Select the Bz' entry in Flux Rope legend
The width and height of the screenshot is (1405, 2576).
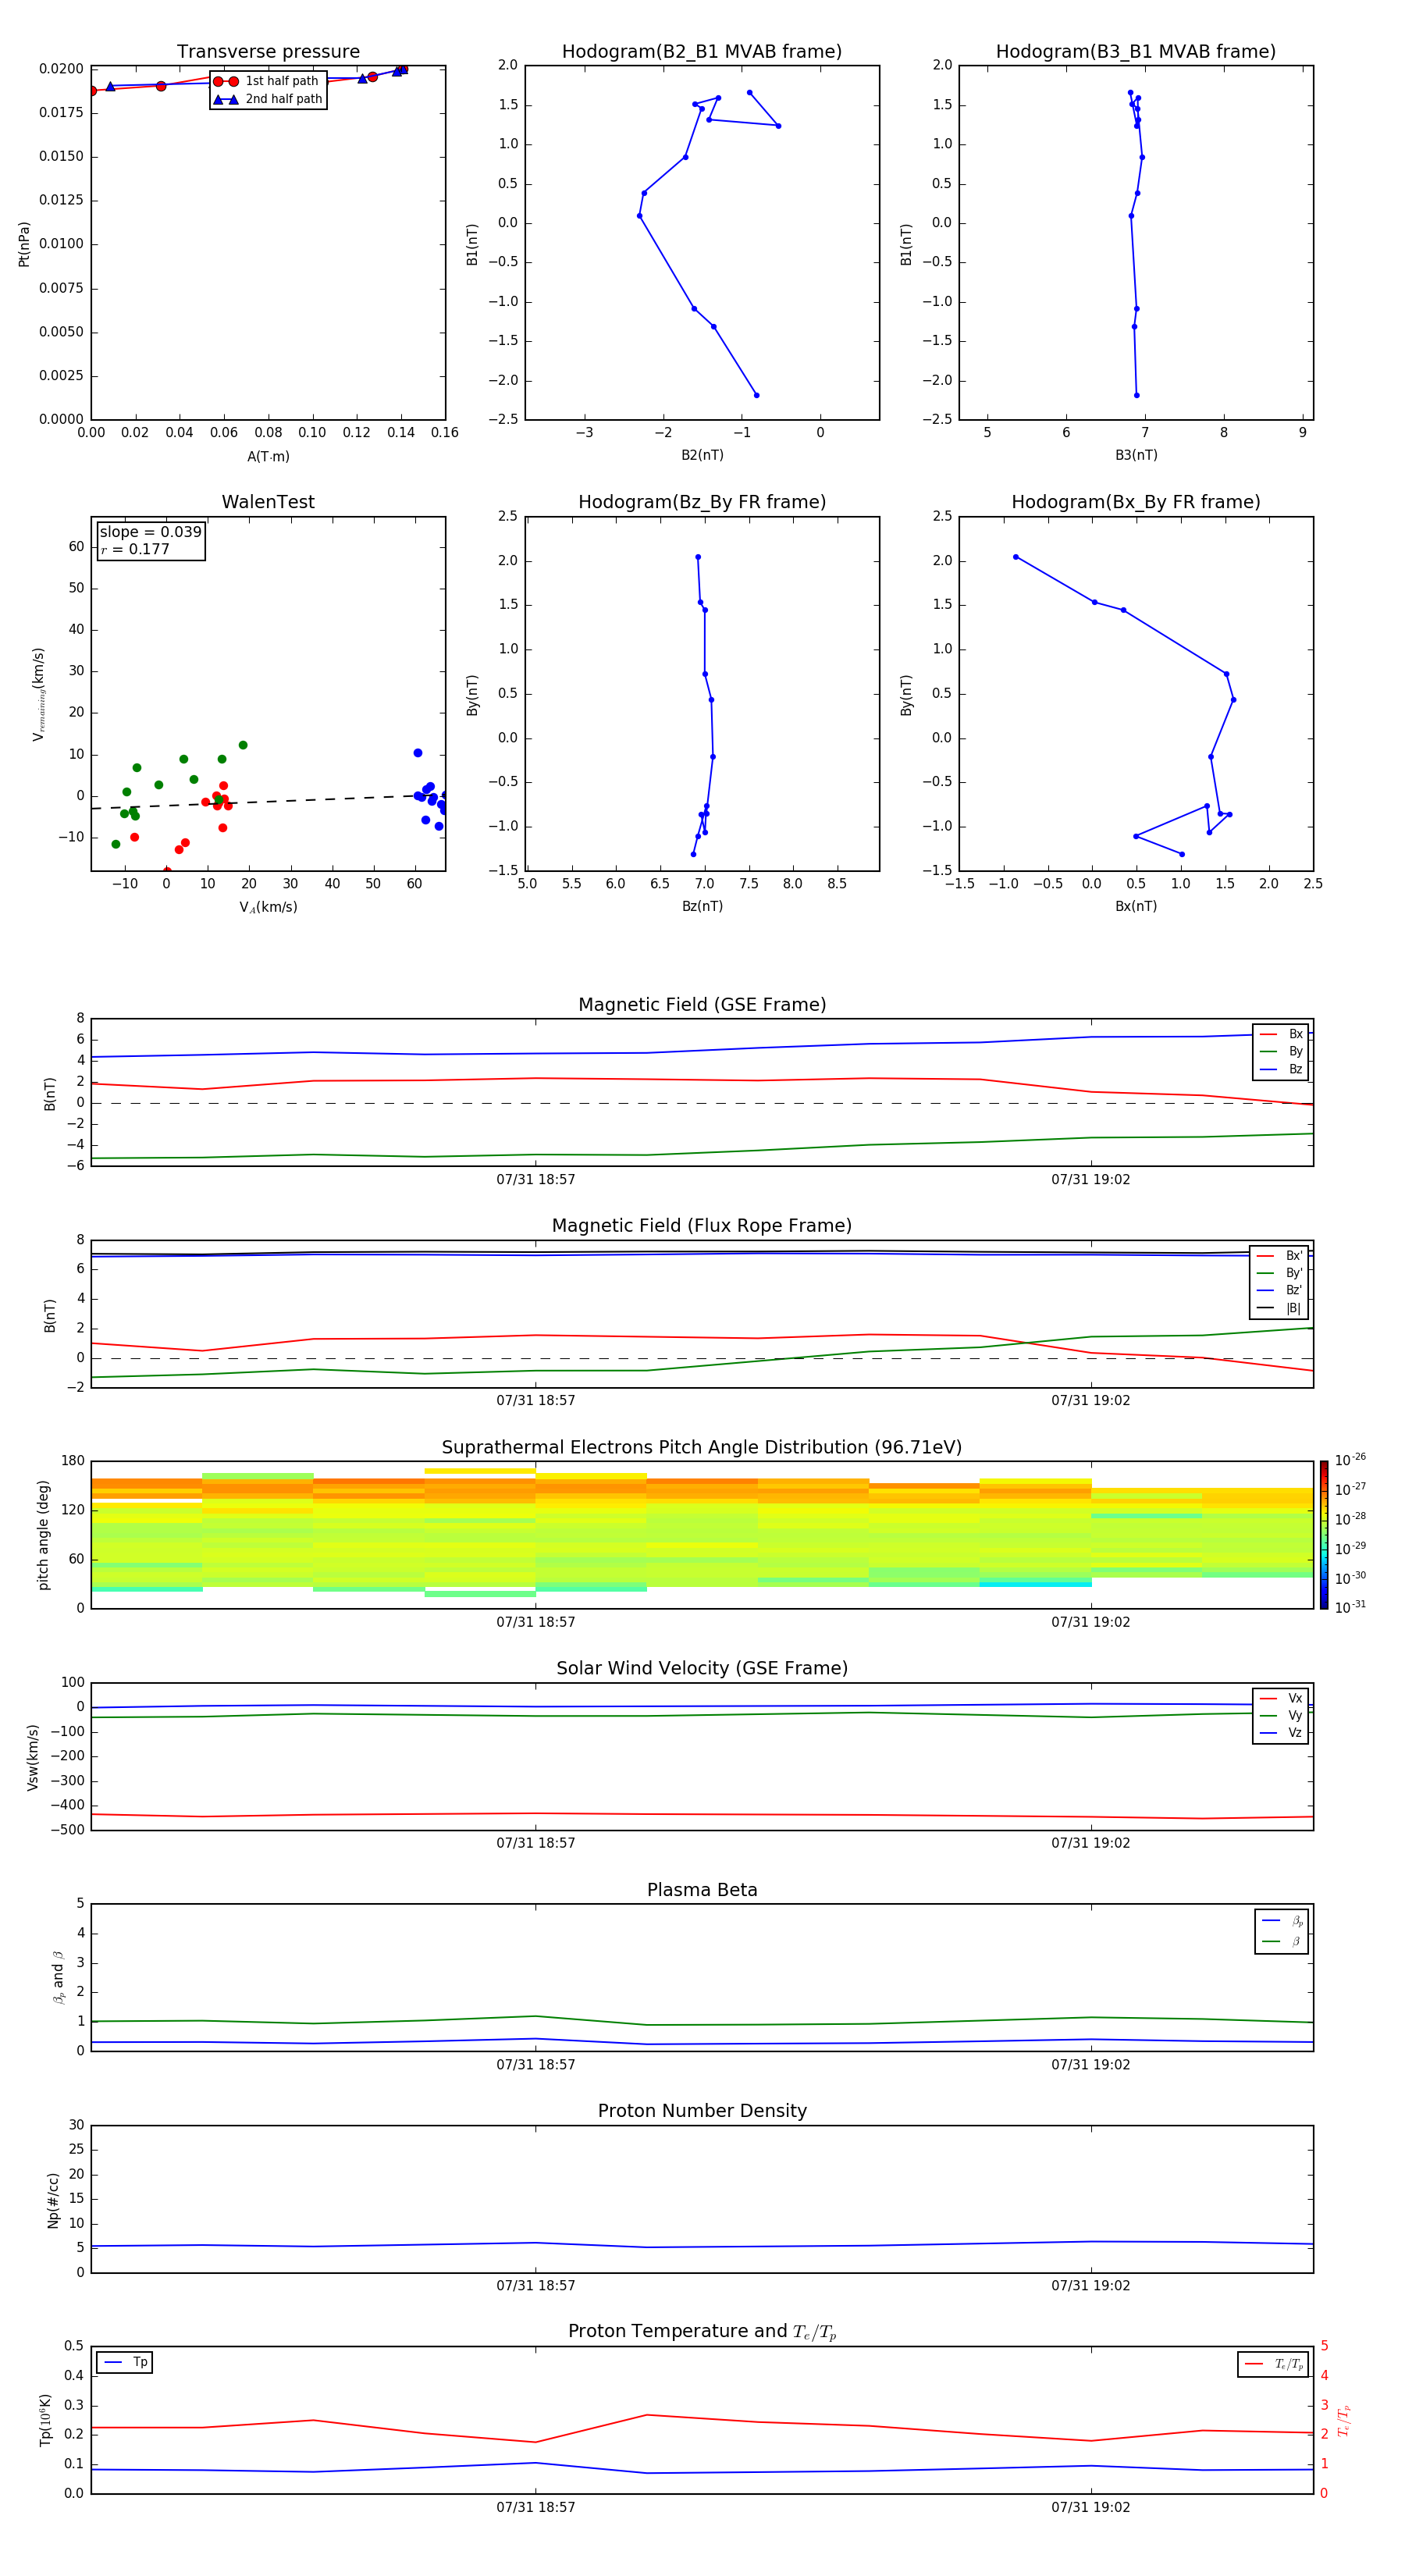[1279, 1290]
